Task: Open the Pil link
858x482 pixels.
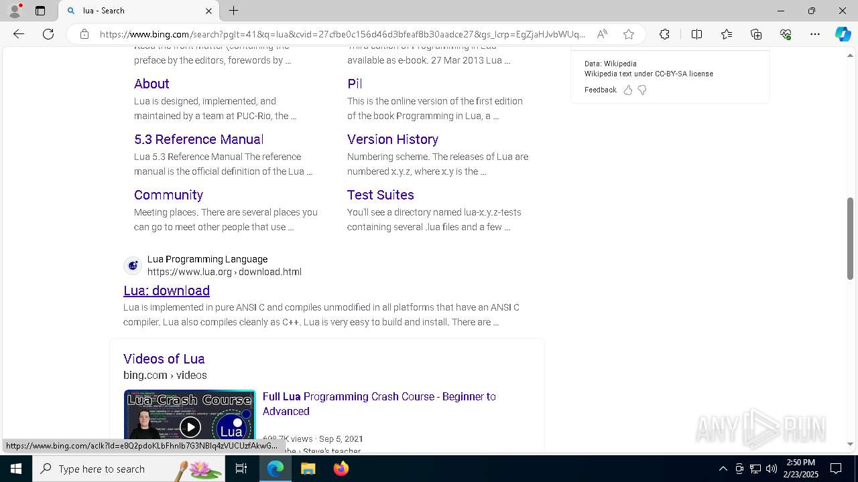Action: coord(355,84)
